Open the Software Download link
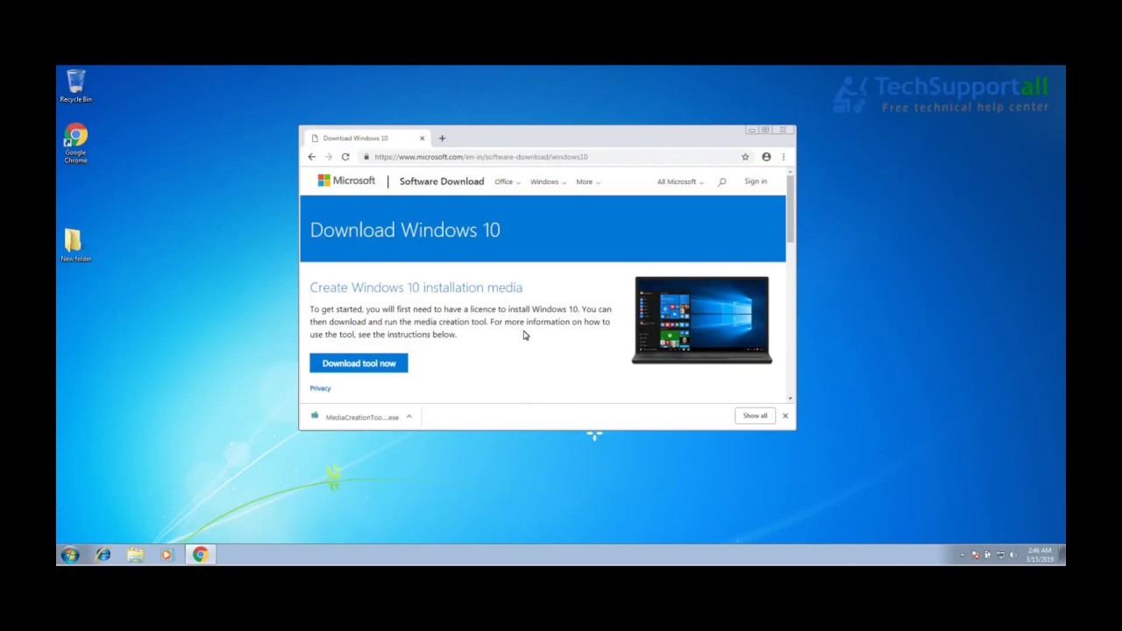Image resolution: width=1122 pixels, height=631 pixels. click(x=442, y=181)
